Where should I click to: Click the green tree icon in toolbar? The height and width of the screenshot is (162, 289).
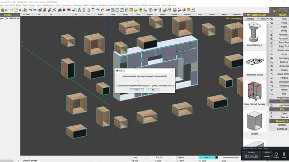click(x=140, y=10)
